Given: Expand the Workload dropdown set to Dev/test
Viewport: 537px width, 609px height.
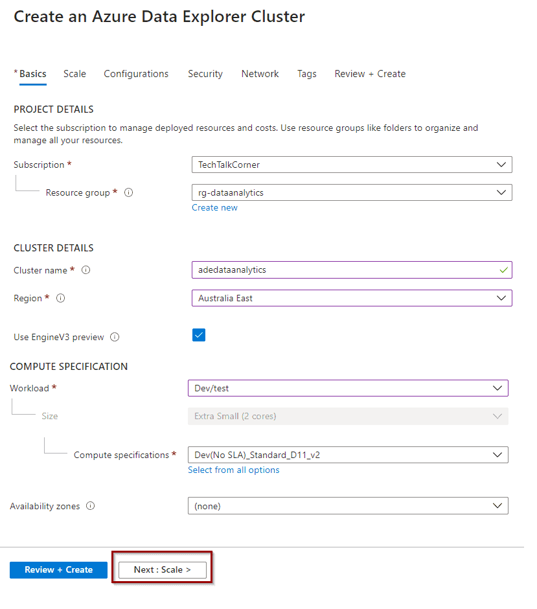Looking at the screenshot, I should click(348, 388).
